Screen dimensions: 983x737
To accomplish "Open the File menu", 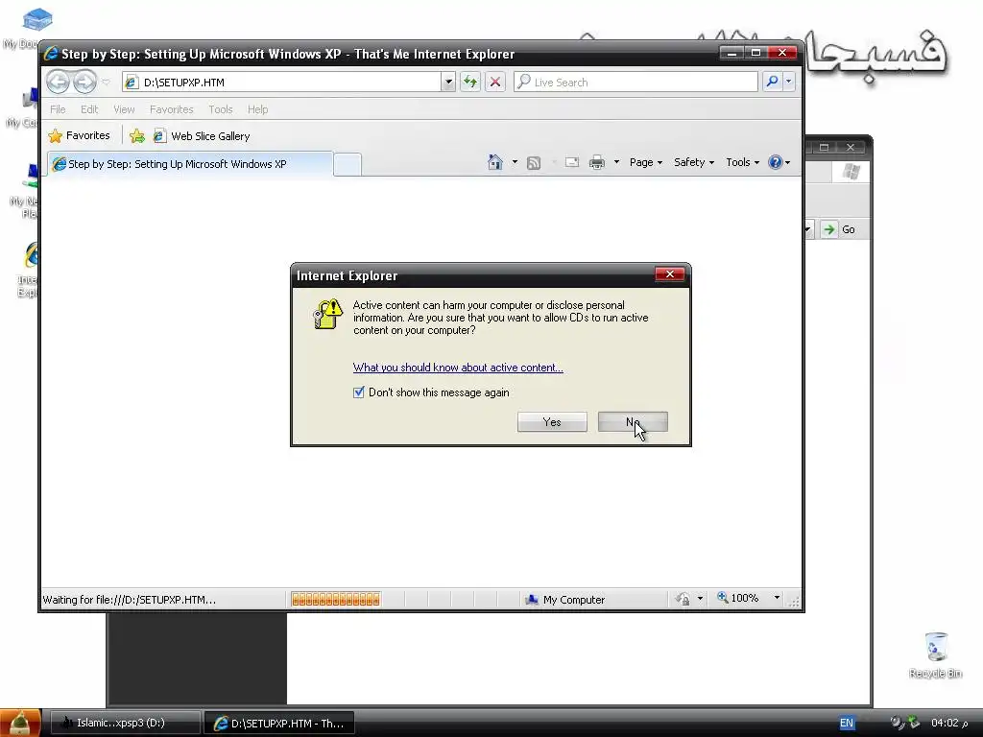I will pyautogui.click(x=58, y=109).
